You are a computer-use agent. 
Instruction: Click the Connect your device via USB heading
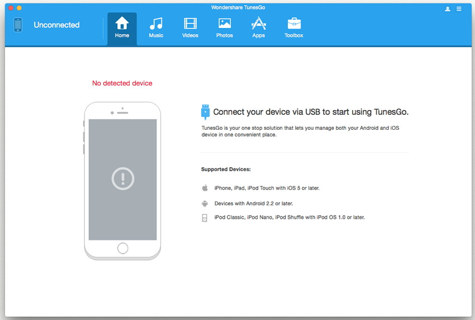click(x=311, y=112)
